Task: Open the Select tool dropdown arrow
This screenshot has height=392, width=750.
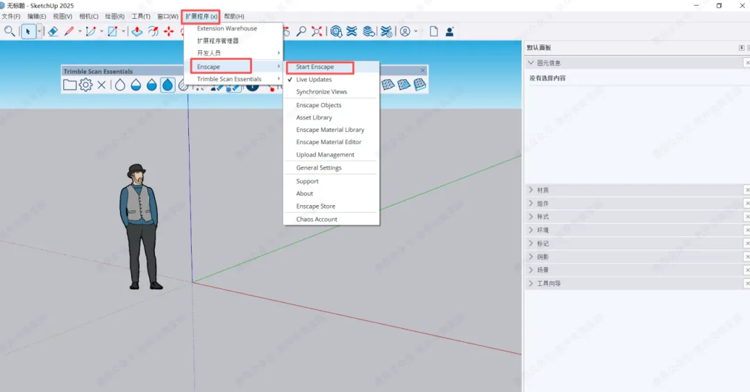Action: pyautogui.click(x=39, y=31)
